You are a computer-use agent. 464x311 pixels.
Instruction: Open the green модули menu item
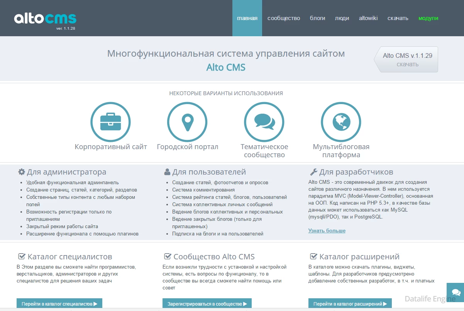(428, 18)
